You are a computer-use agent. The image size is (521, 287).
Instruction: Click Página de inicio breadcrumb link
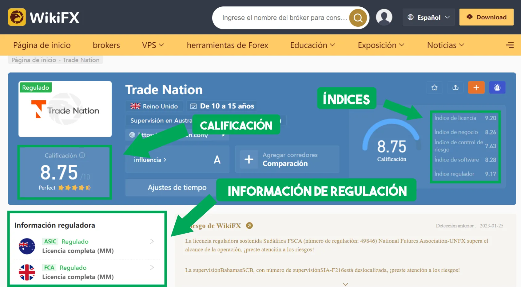pyautogui.click(x=34, y=60)
